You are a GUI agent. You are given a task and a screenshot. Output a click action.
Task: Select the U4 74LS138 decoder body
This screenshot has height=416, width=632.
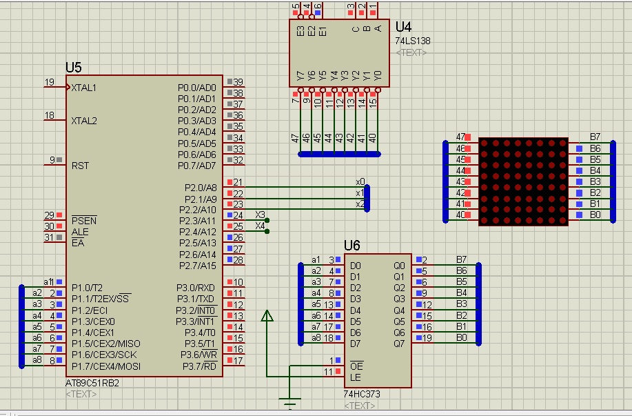(x=339, y=53)
